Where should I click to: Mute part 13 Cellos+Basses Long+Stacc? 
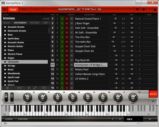pyautogui.click(x=67, y=74)
